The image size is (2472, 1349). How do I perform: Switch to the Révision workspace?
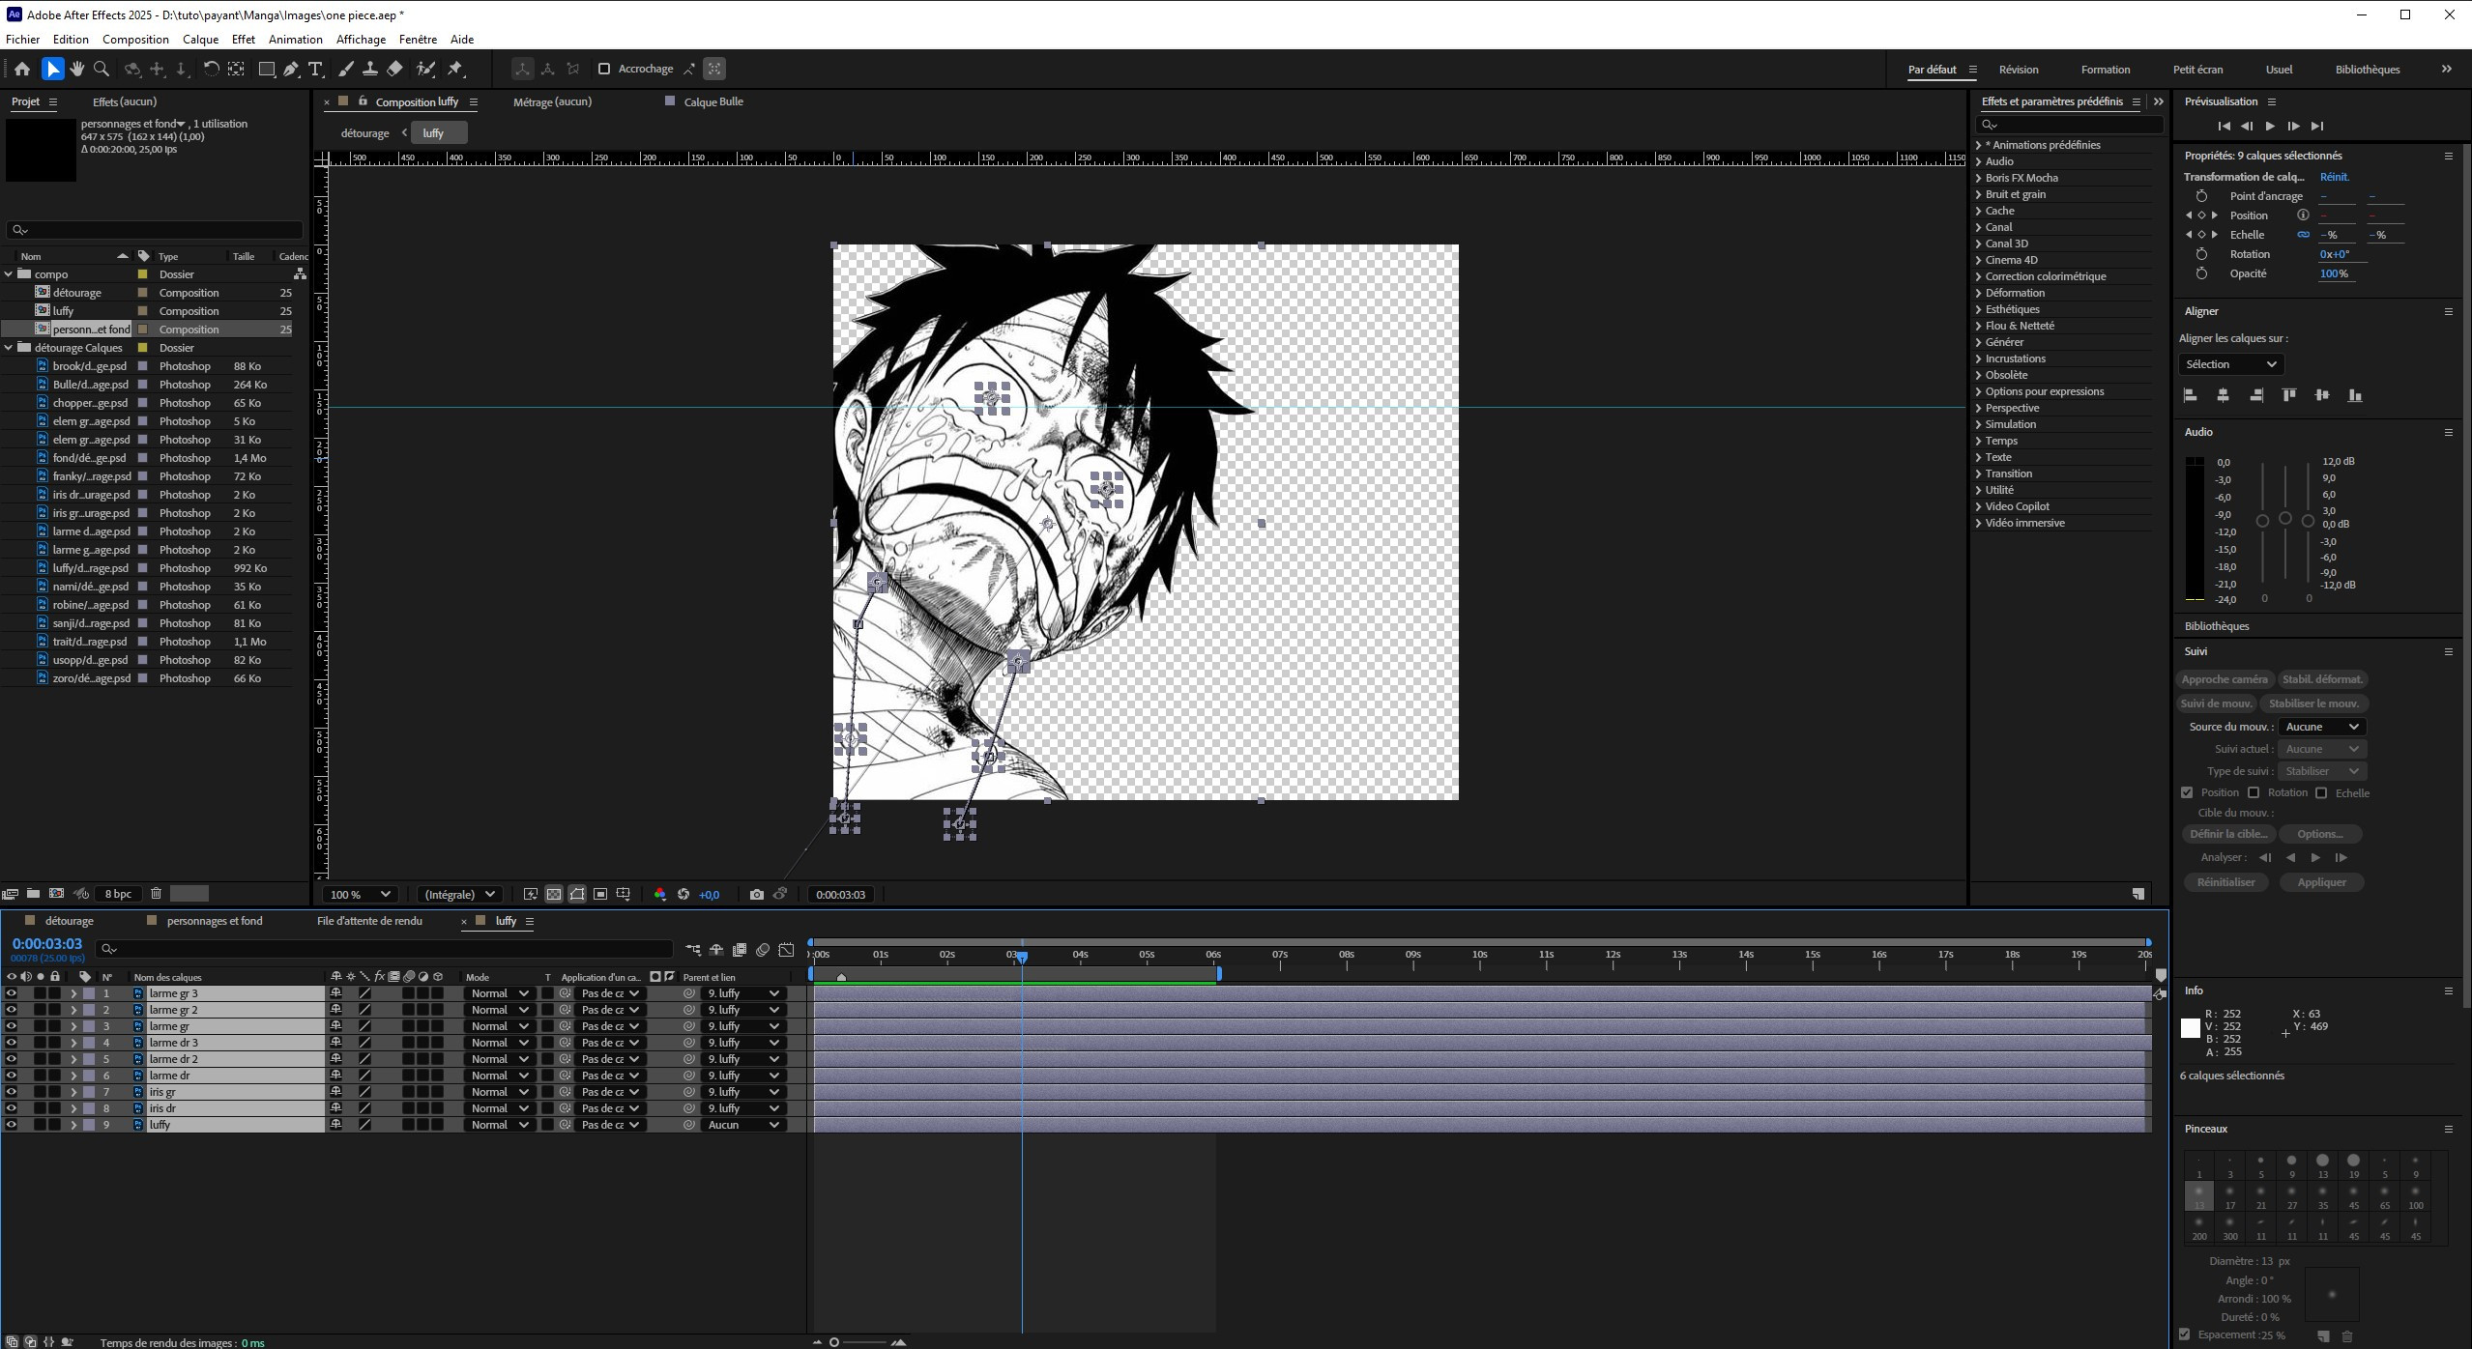point(2018,70)
